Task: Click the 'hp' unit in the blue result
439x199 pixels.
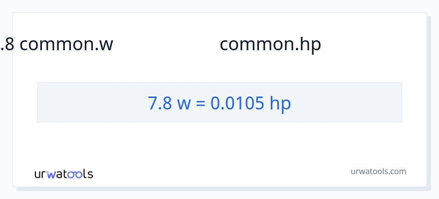Action: pos(280,103)
